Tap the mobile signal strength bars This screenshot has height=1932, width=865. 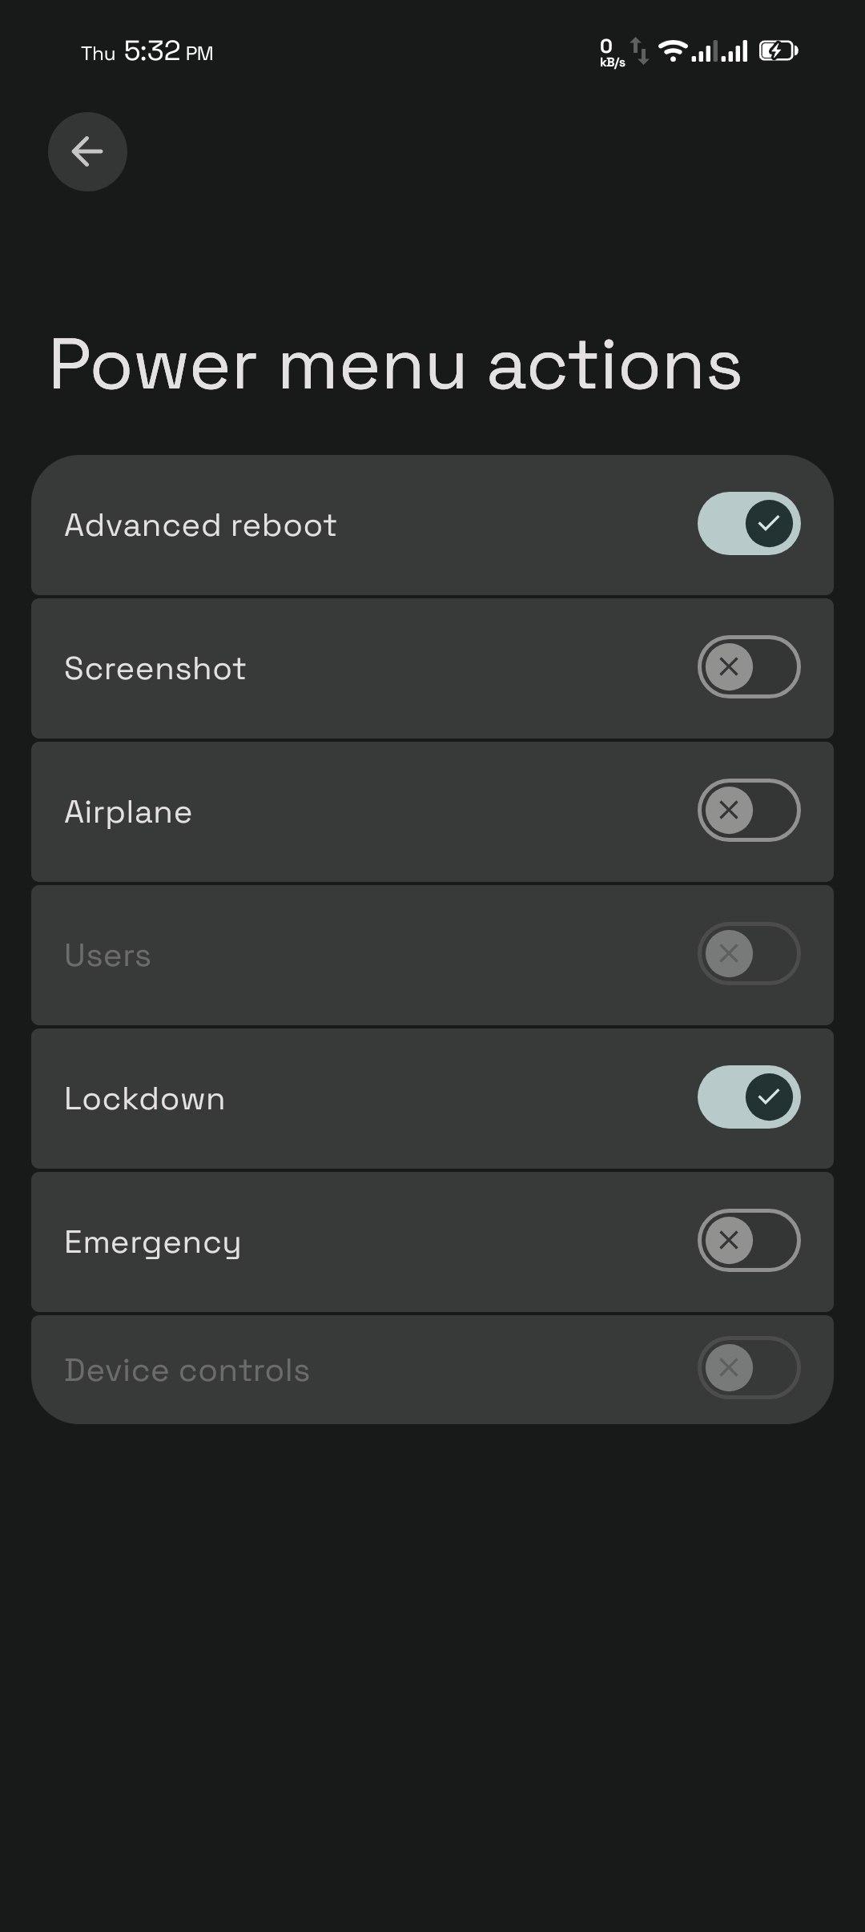click(x=720, y=52)
